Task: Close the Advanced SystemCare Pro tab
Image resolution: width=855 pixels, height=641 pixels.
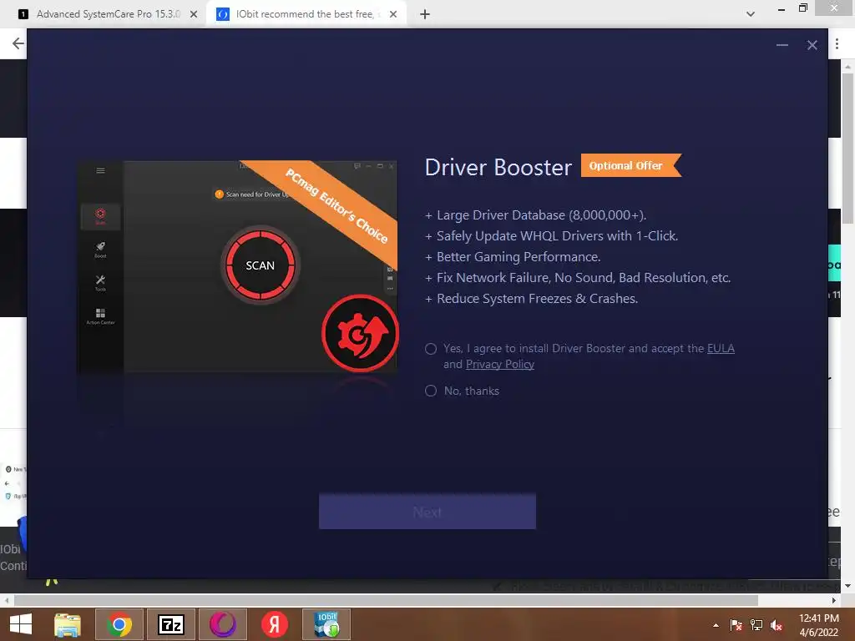Action: 194,14
